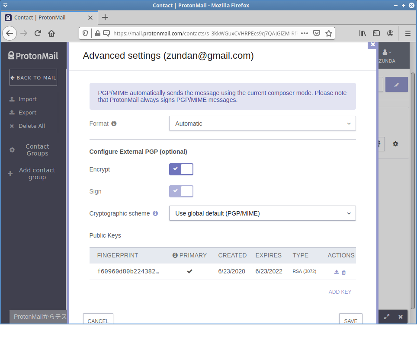Delete the RSA public key with trash icon
The height and width of the screenshot is (349, 417).
coord(343,272)
